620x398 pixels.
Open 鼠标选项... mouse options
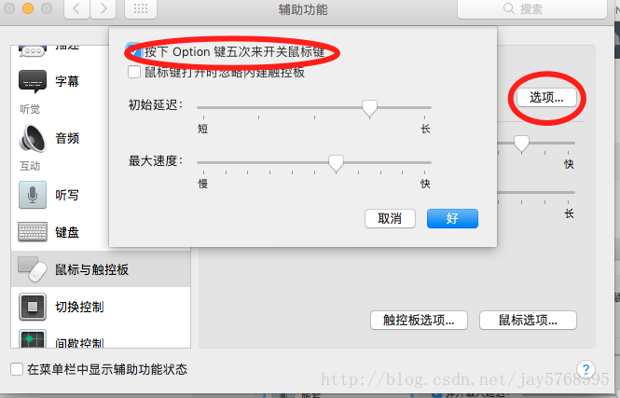(x=528, y=320)
